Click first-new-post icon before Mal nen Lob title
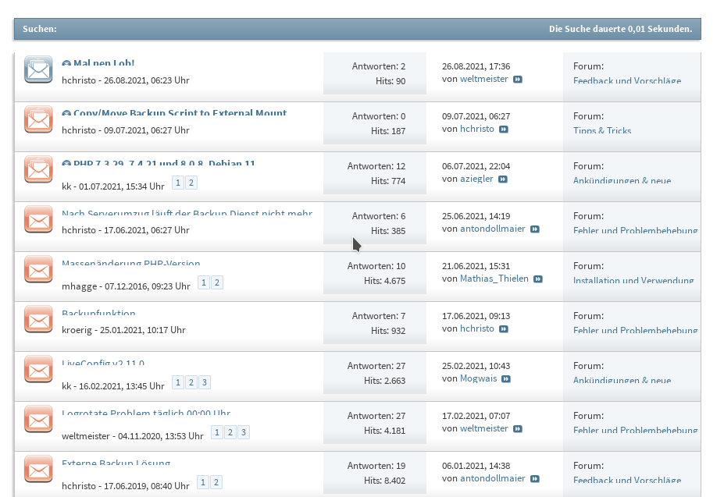724x497 pixels. (66, 63)
